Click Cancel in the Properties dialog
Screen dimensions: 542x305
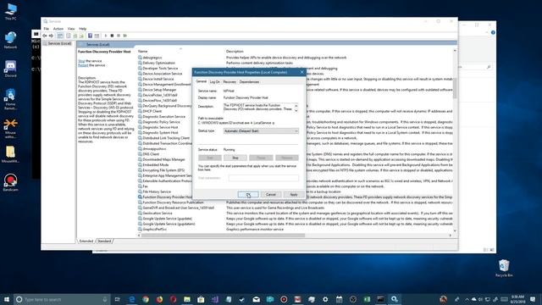click(x=271, y=195)
